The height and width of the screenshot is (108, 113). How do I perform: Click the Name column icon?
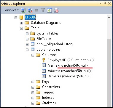coord(44,65)
